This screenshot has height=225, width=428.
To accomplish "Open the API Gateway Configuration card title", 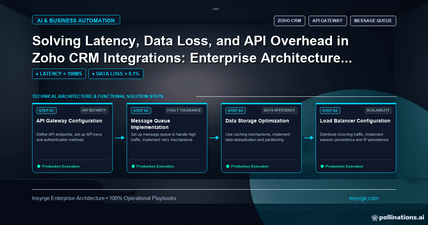I will [x=69, y=121].
